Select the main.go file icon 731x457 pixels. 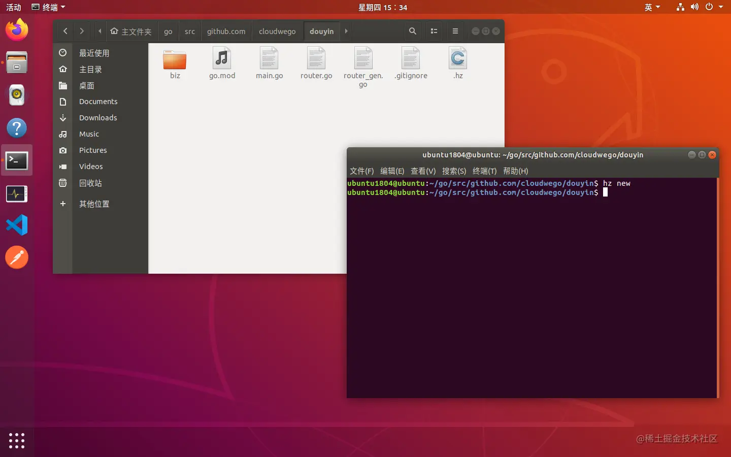point(269,58)
